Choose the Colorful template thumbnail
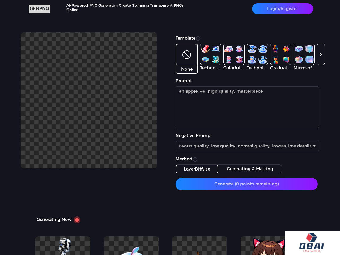 [234, 54]
